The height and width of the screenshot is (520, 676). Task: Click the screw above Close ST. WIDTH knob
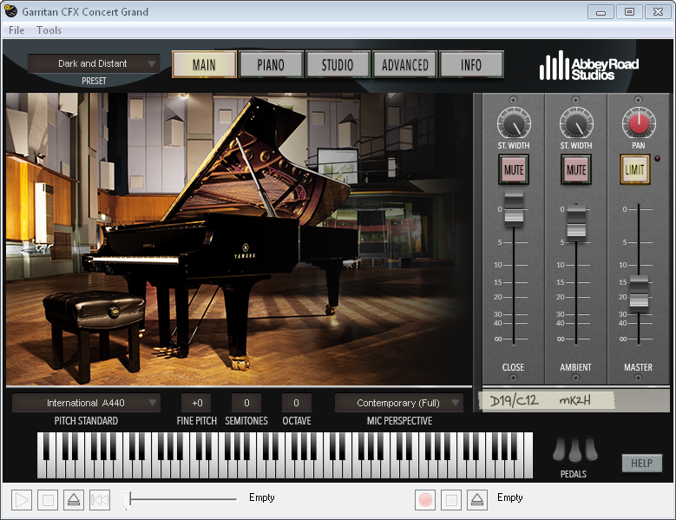513,100
